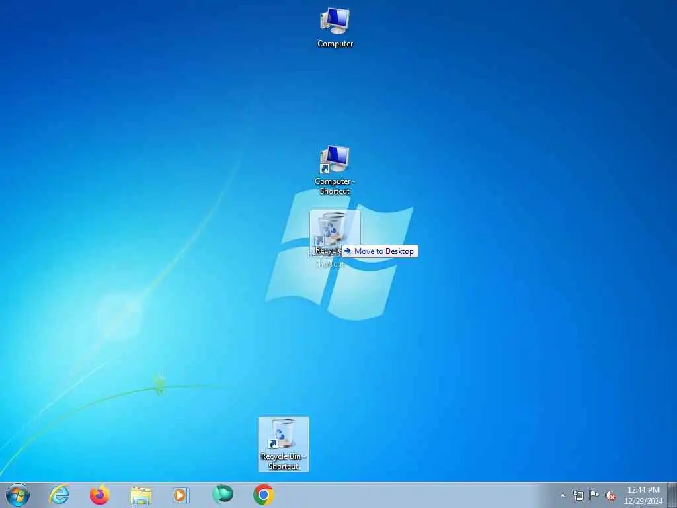The height and width of the screenshot is (508, 677).
Task: Show hidden system tray icons arrow
Action: pyautogui.click(x=562, y=495)
